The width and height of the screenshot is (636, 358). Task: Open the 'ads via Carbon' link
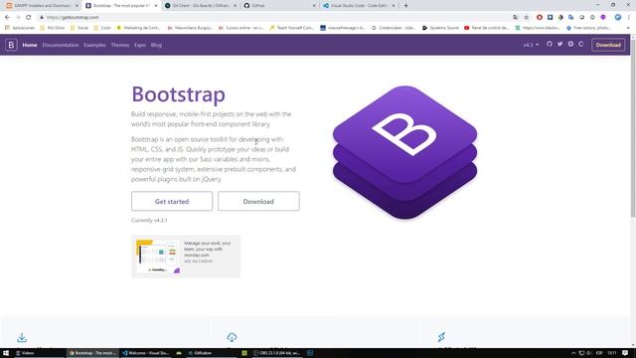(x=198, y=261)
